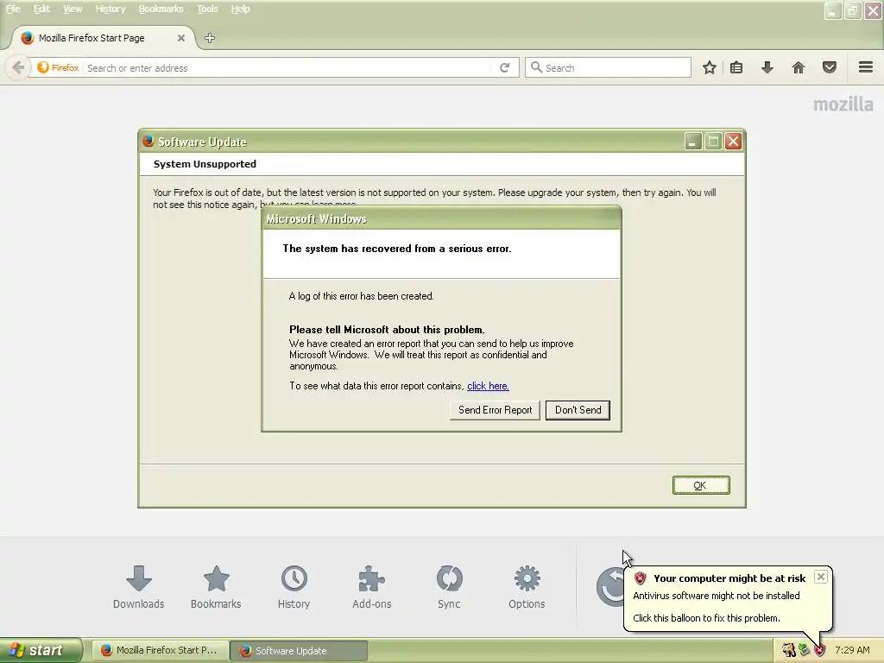The height and width of the screenshot is (663, 884).
Task: Switch to Mozilla Firefox Start Page taskbar item
Action: click(x=161, y=651)
